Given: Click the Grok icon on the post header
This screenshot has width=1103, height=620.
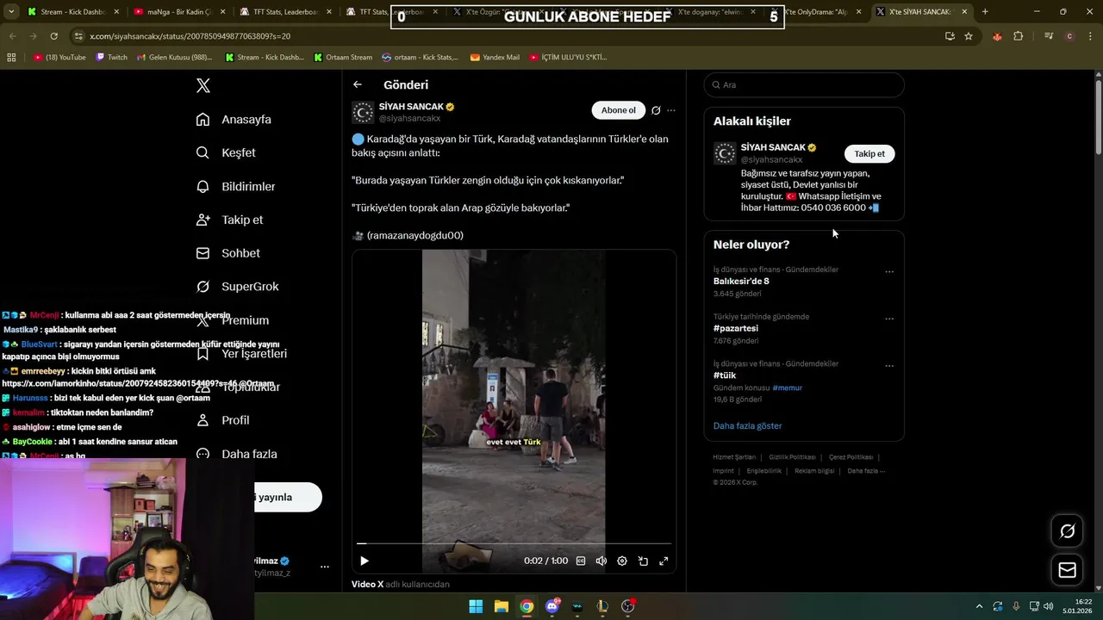Looking at the screenshot, I should [656, 110].
